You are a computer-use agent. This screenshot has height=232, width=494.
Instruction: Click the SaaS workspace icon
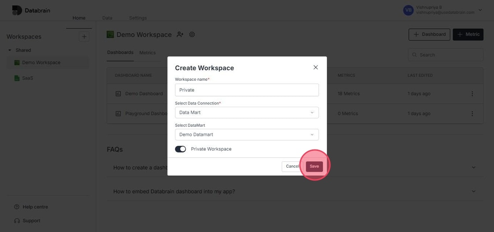(17, 78)
